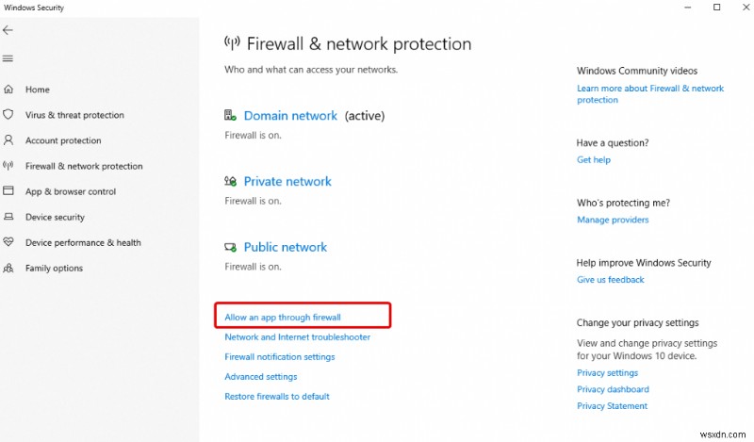754x442 pixels.
Task: Click Restore firewalls to default
Action: pyautogui.click(x=277, y=397)
